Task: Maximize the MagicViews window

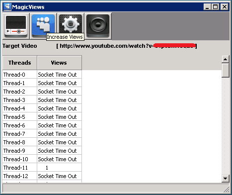Action: coord(215,7)
